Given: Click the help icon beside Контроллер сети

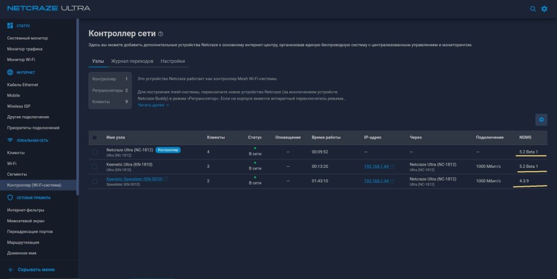Looking at the screenshot, I should click(160, 34).
